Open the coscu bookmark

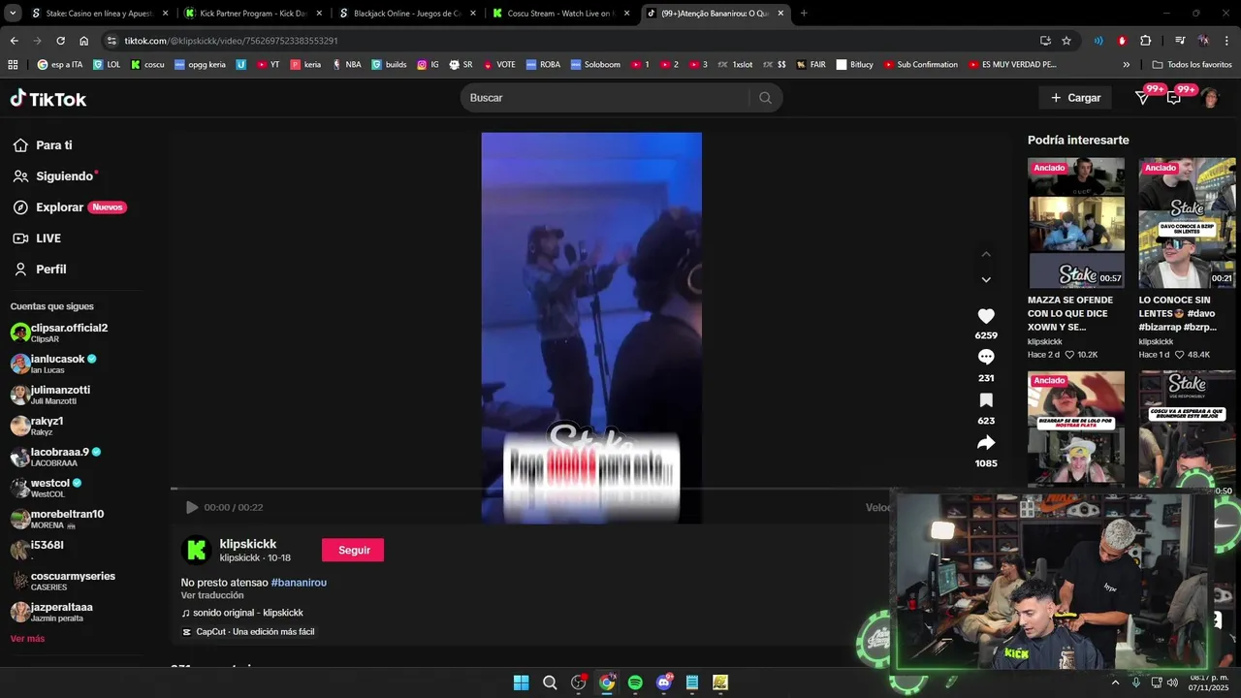pos(147,64)
